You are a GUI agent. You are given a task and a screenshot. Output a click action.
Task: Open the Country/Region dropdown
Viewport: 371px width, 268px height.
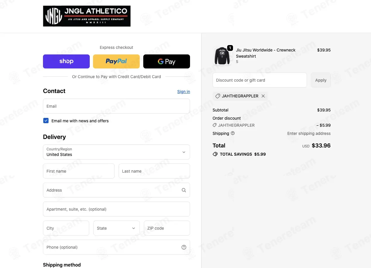click(116, 152)
